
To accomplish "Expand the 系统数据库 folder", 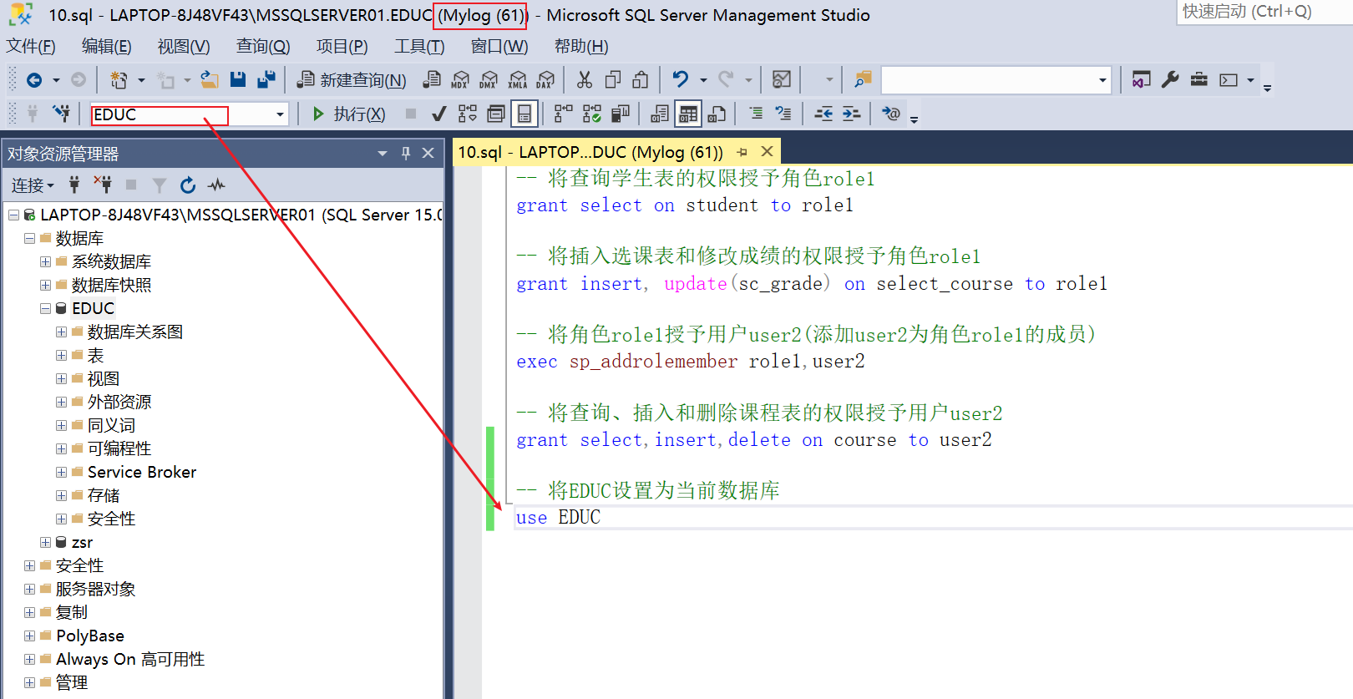I will tap(45, 261).
